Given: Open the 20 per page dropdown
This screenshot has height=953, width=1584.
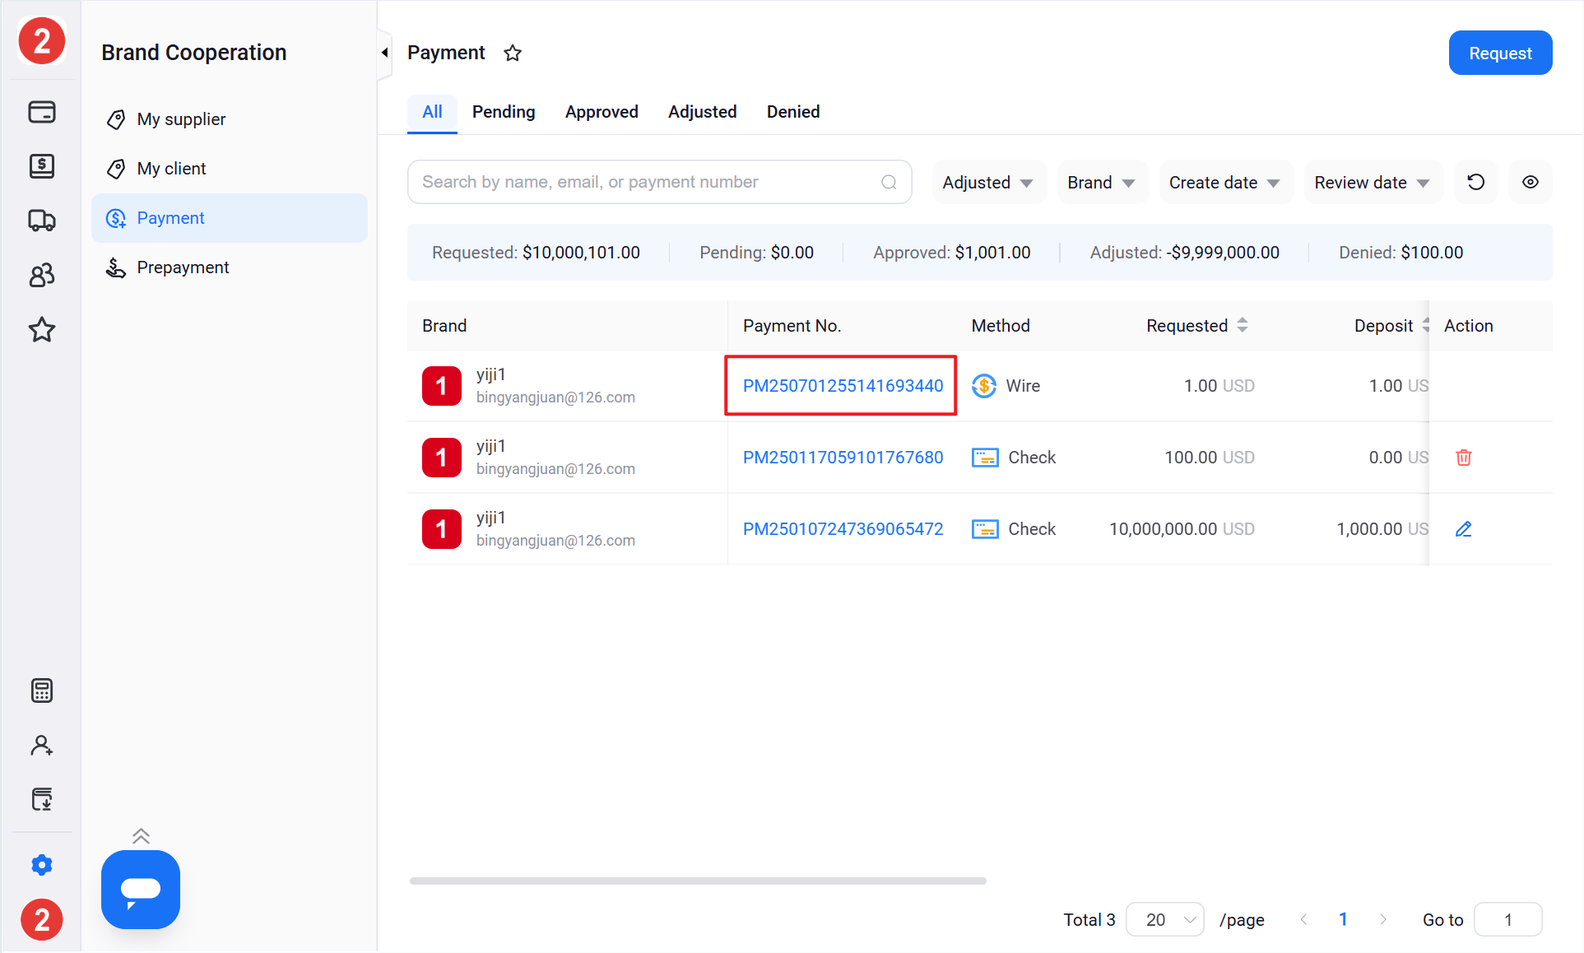Looking at the screenshot, I should pos(1165,919).
